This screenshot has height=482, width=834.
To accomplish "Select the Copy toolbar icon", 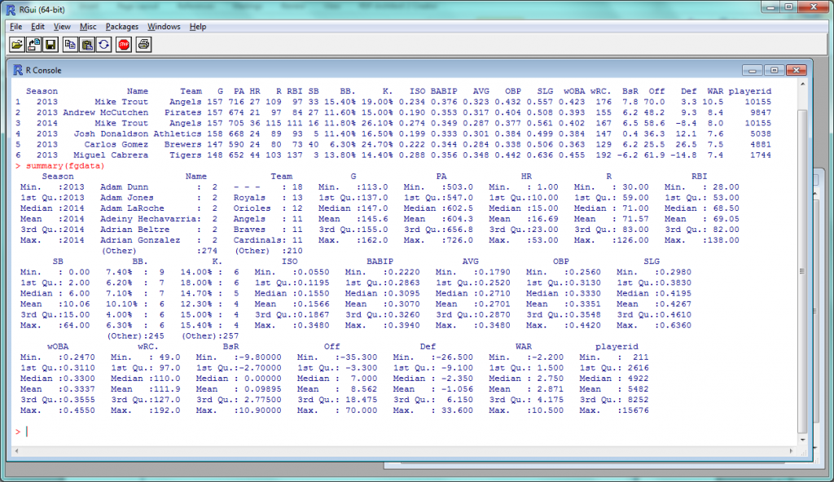I will 69,44.
